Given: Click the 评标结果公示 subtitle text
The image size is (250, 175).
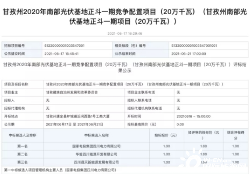Looking at the screenshot, I should 125,68.
